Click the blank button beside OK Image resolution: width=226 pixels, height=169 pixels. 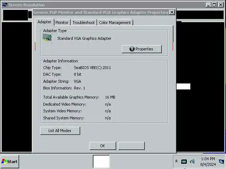(x=131, y=146)
